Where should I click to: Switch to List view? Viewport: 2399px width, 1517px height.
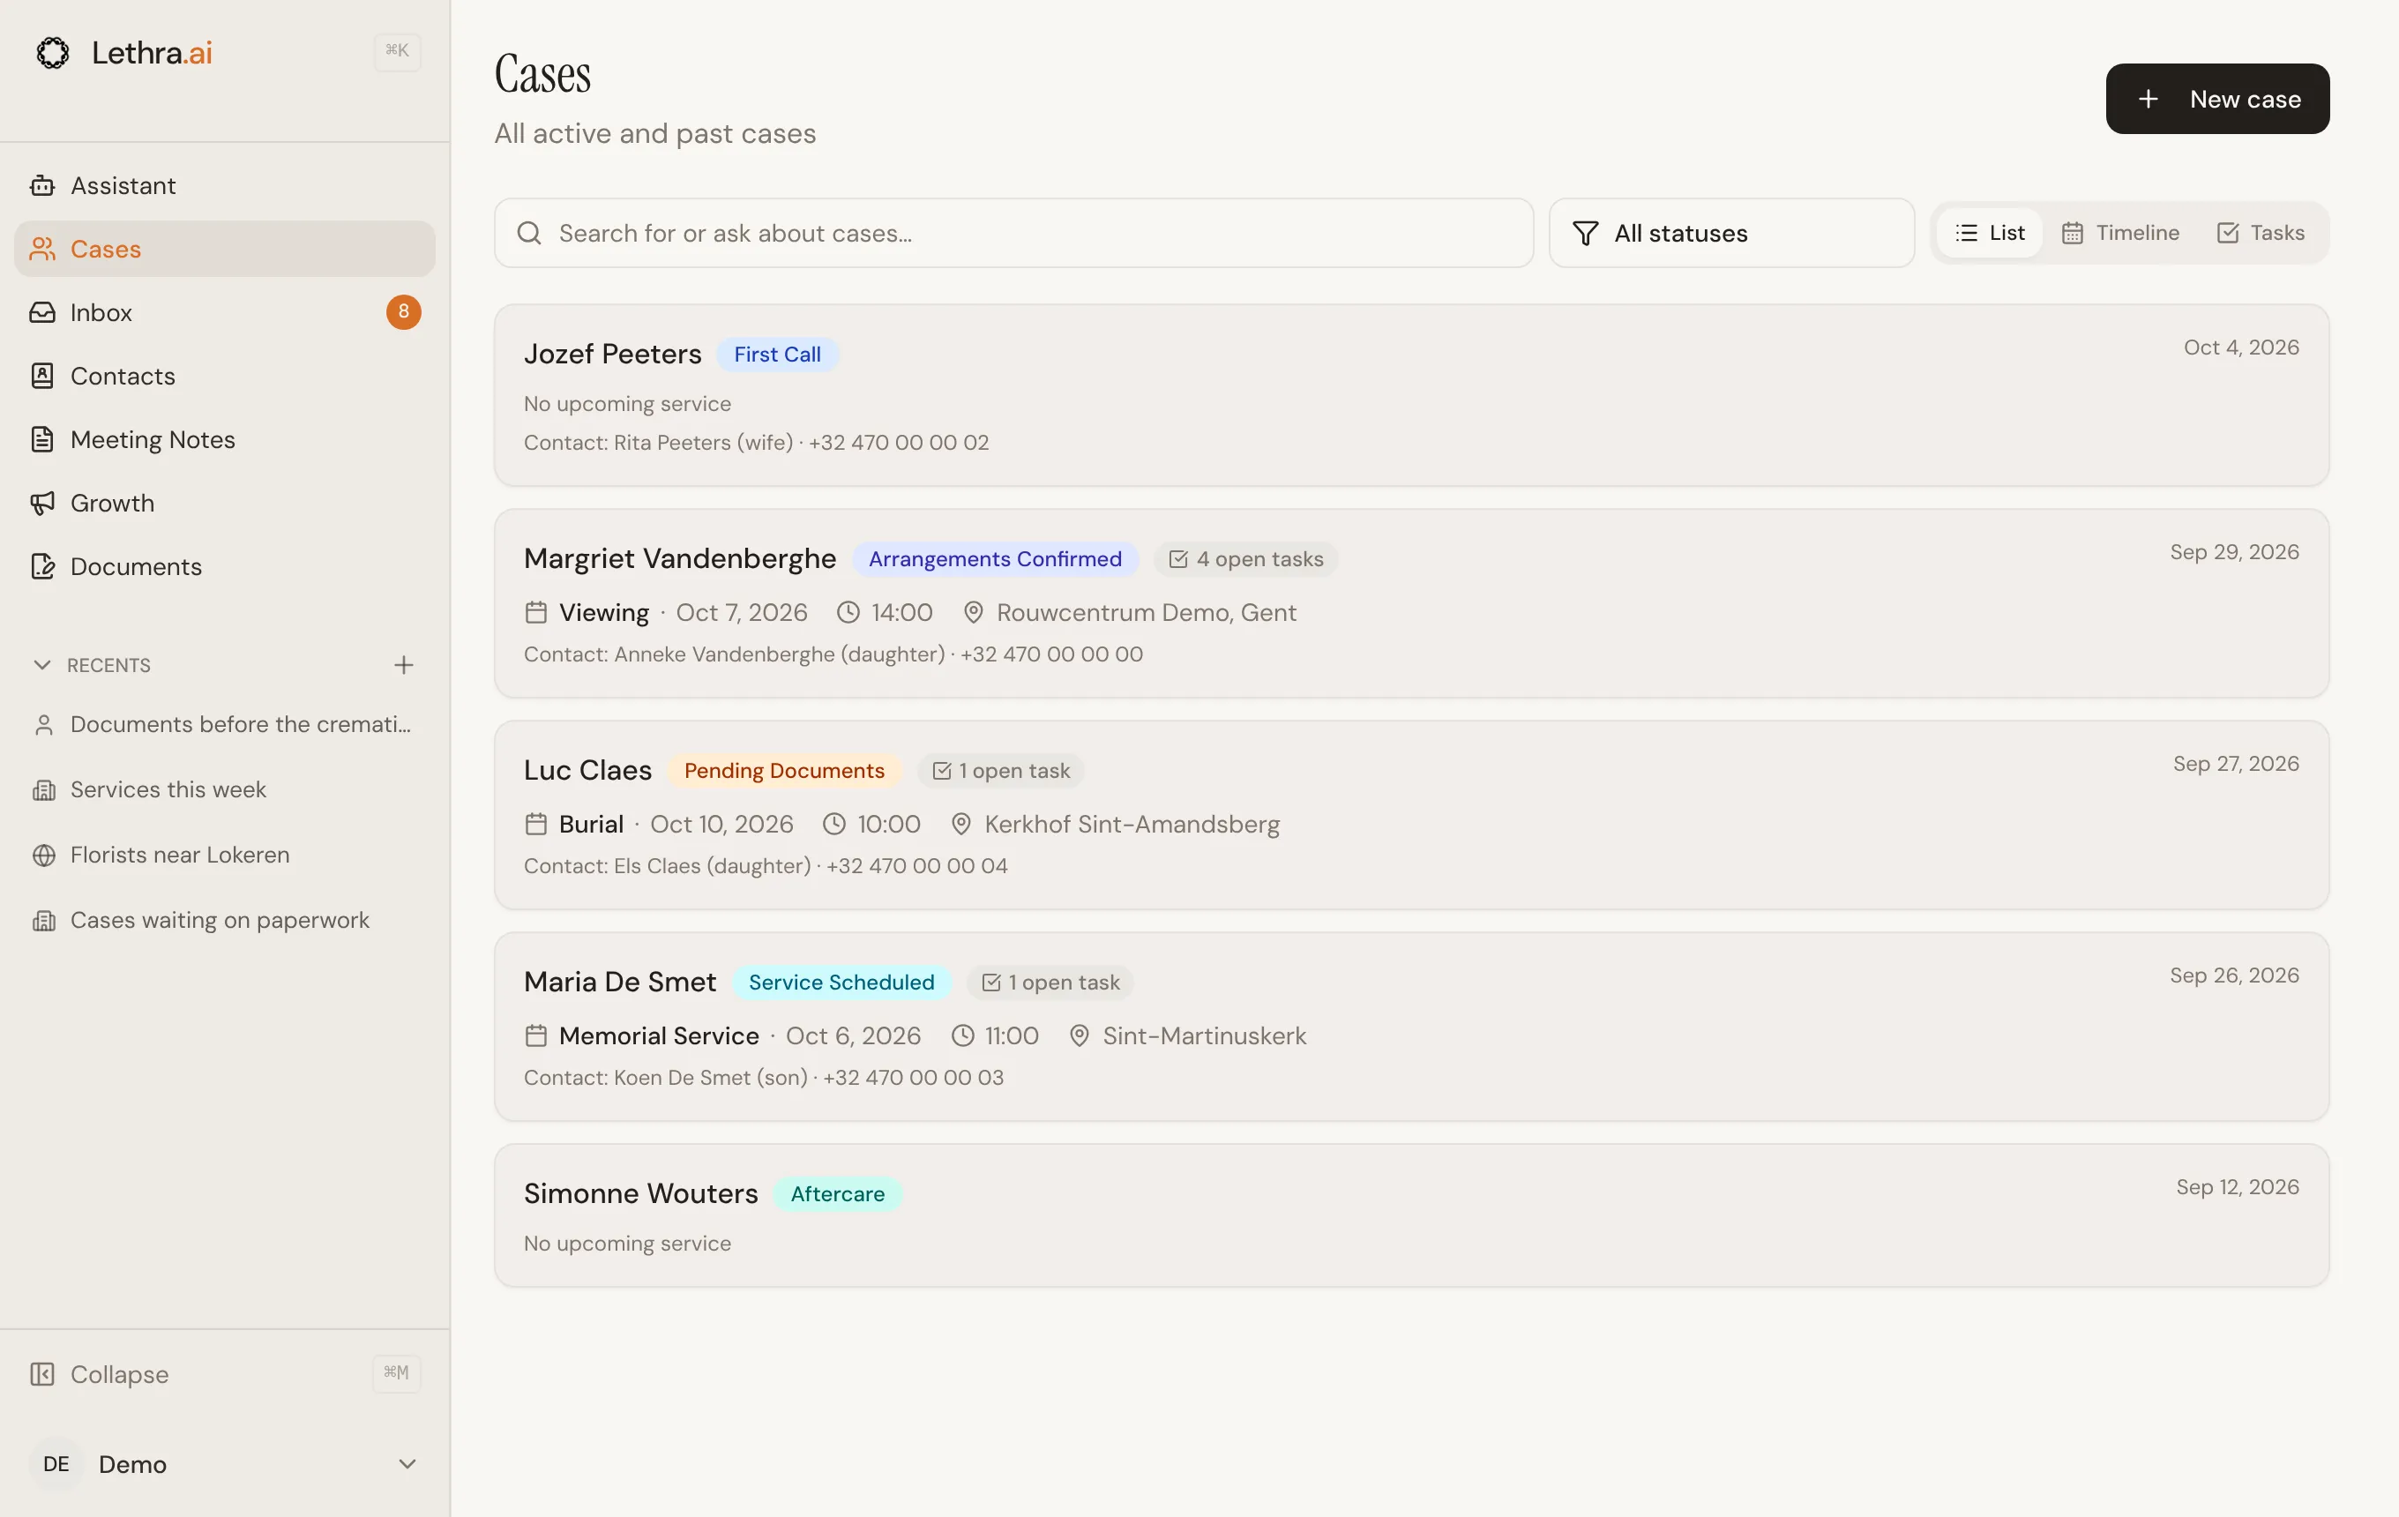click(1990, 233)
